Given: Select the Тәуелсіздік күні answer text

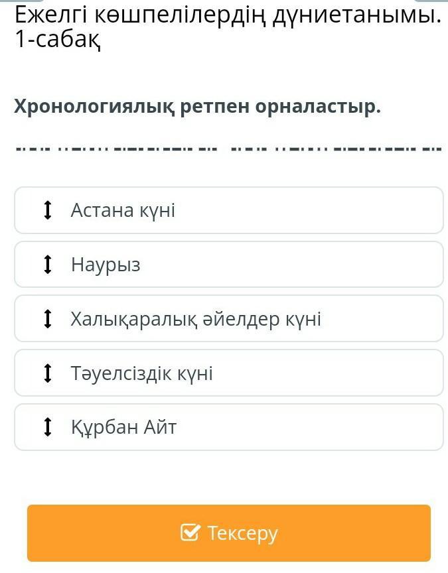Looking at the screenshot, I should click(141, 373).
